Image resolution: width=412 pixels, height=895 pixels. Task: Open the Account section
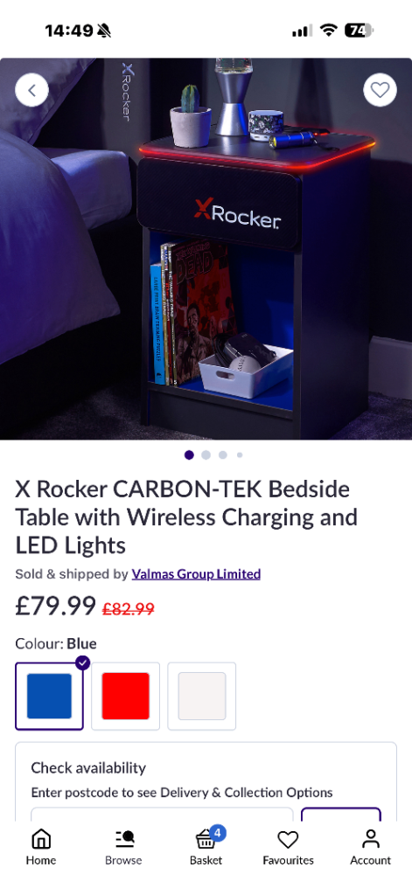[371, 847]
